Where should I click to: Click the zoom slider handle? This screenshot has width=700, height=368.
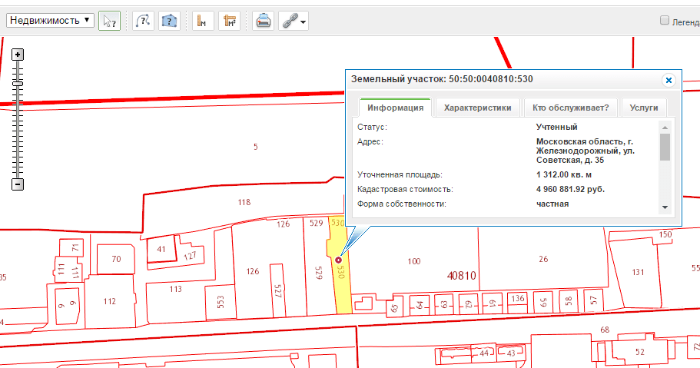18,84
